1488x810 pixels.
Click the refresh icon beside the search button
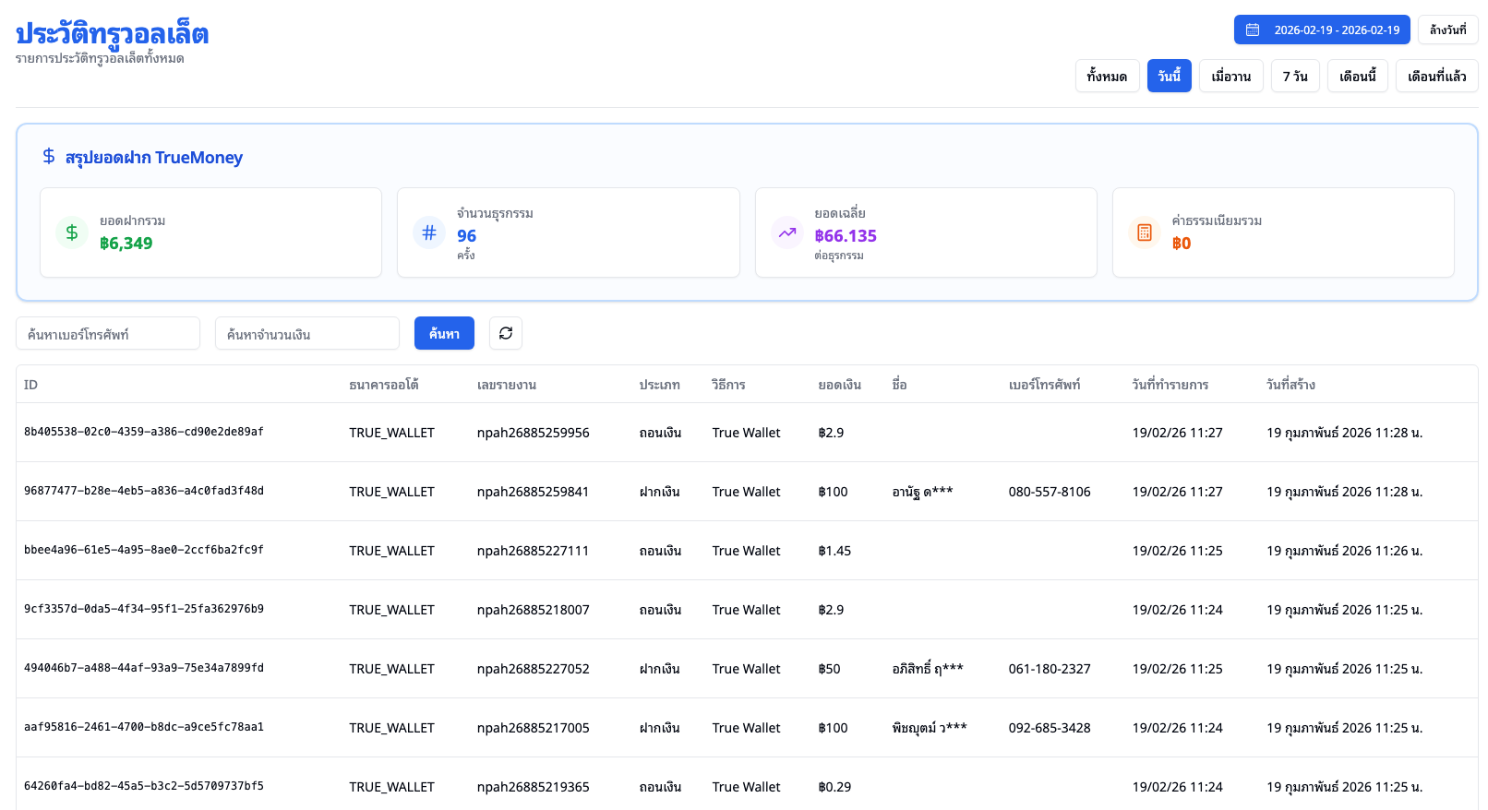pyautogui.click(x=505, y=333)
